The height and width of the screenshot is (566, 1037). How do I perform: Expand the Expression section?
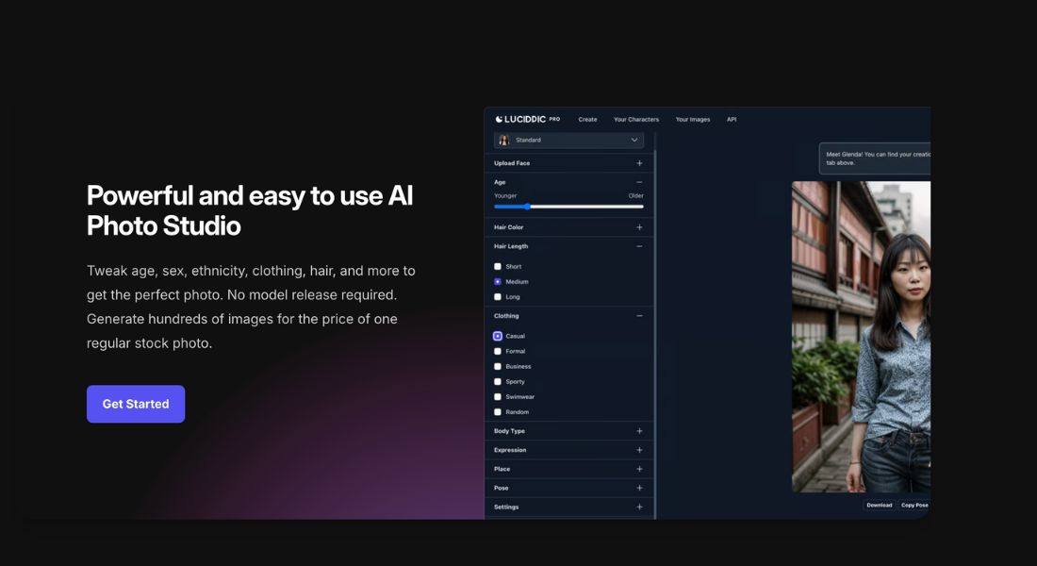tap(639, 450)
